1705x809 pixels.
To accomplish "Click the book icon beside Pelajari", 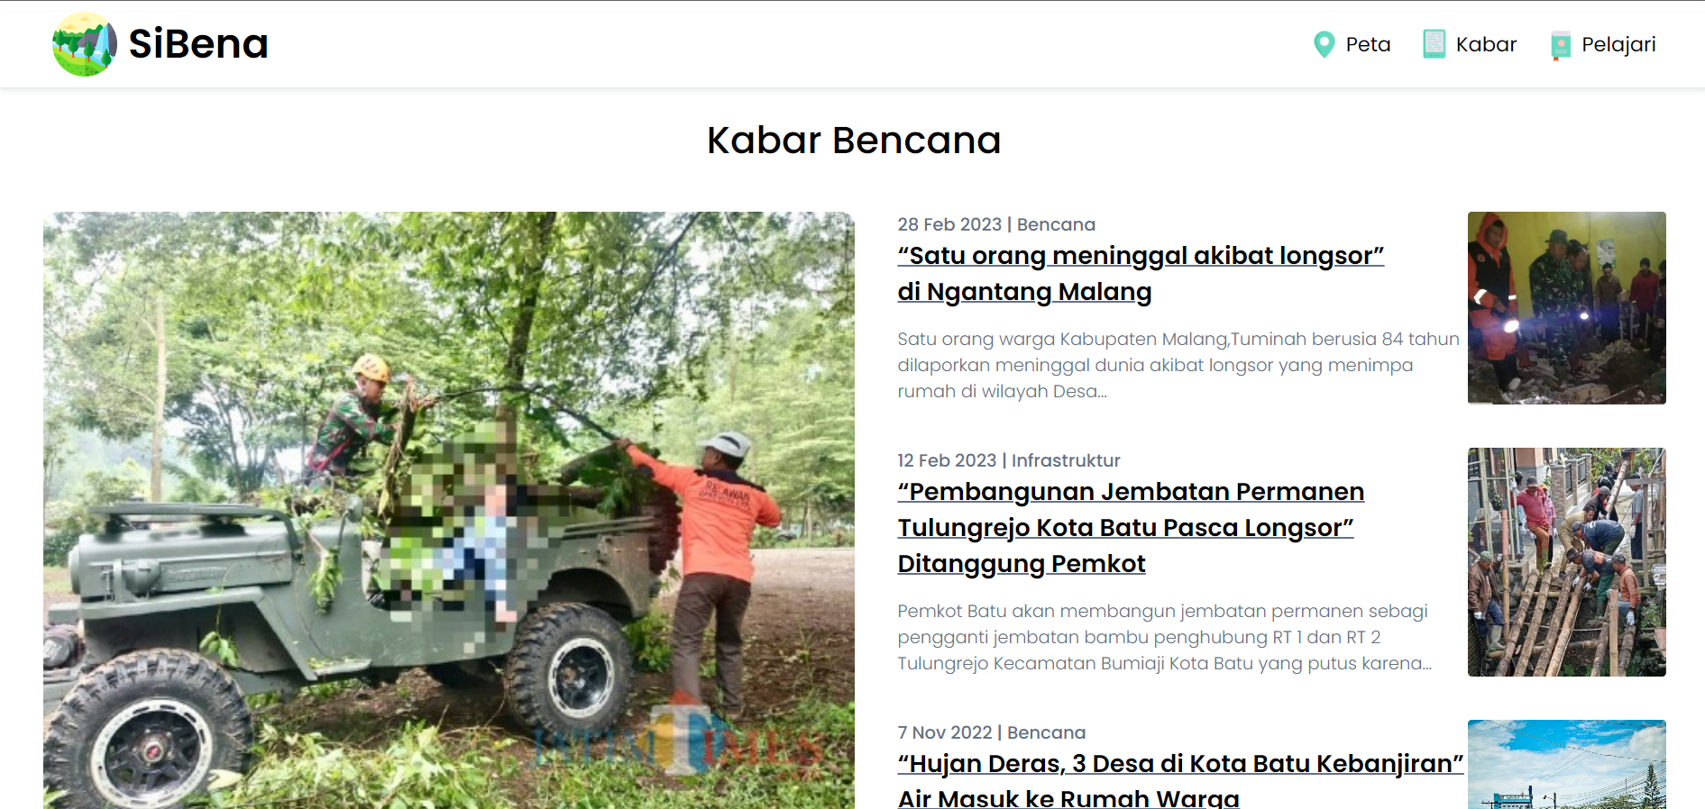I will pyautogui.click(x=1560, y=45).
